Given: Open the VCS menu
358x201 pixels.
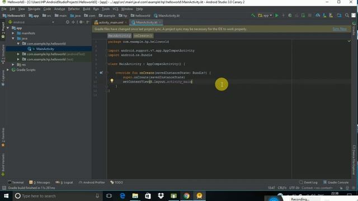Looking at the screenshot, I should pyautogui.click(x=115, y=9).
